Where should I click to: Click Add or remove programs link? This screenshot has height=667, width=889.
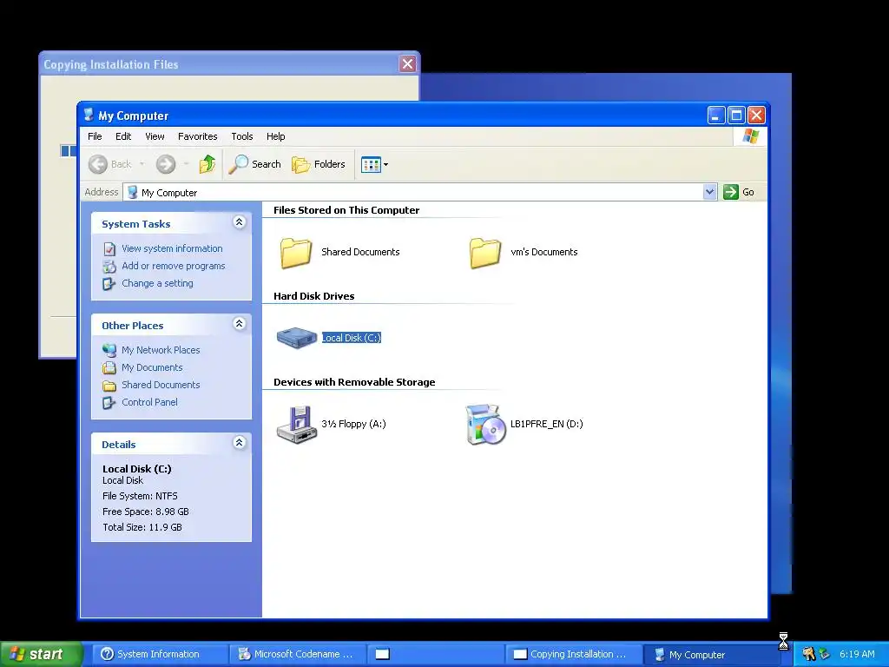(x=173, y=266)
